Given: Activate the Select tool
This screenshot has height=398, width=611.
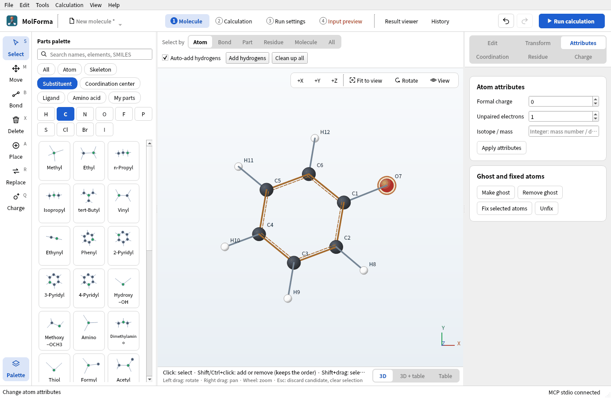Looking at the screenshot, I should 16,48.
